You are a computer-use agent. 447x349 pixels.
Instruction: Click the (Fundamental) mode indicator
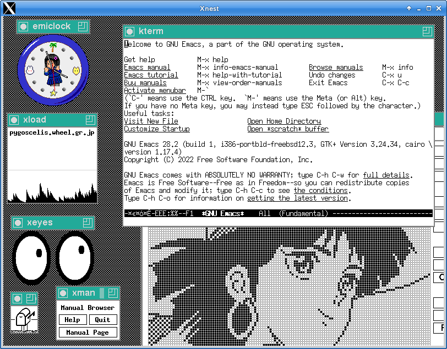(x=304, y=213)
